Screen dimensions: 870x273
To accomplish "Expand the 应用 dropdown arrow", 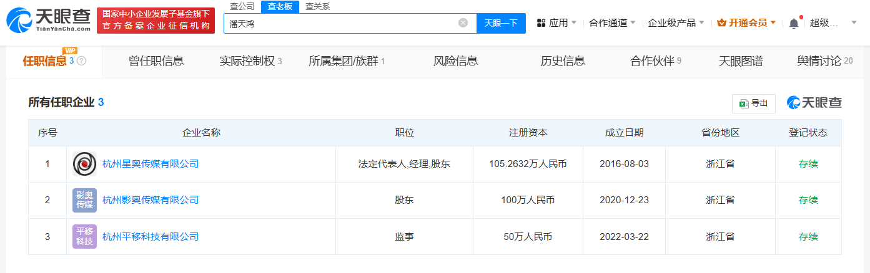I will pos(574,23).
